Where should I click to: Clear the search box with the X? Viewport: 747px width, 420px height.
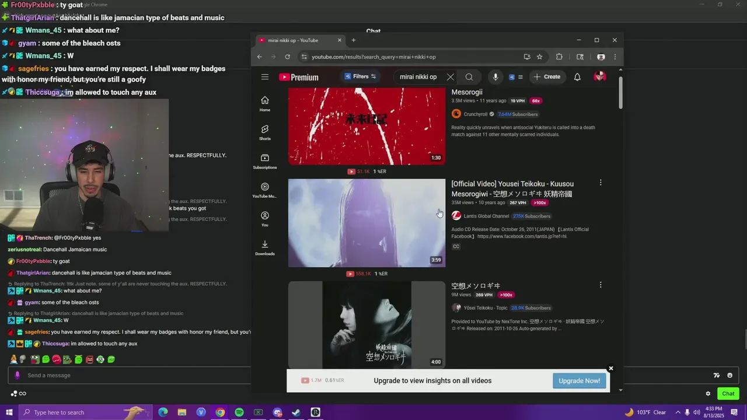[450, 77]
